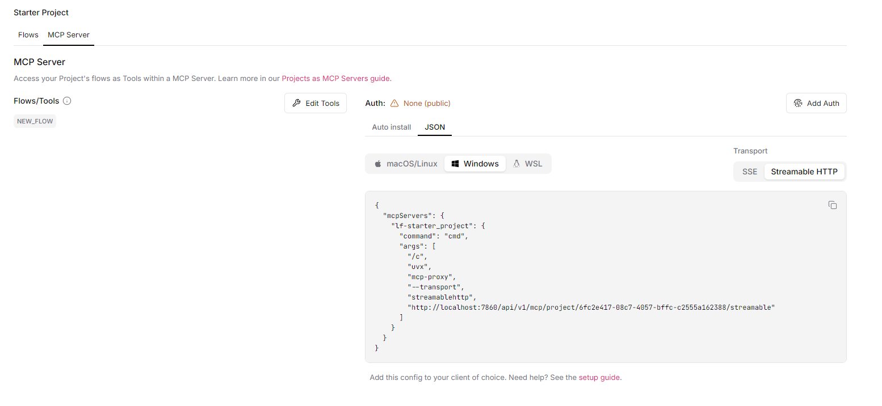Click the NEW_FLOW tool tag
The image size is (882, 406).
35,121
